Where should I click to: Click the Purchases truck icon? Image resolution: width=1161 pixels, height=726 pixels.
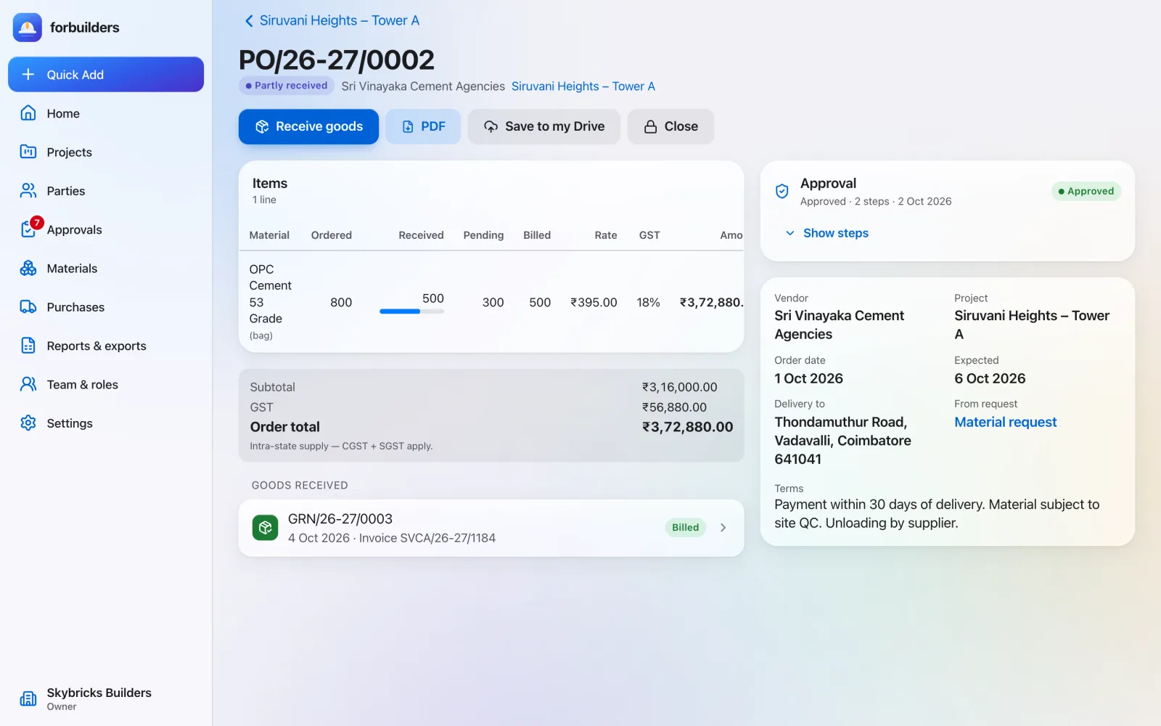pyautogui.click(x=28, y=307)
